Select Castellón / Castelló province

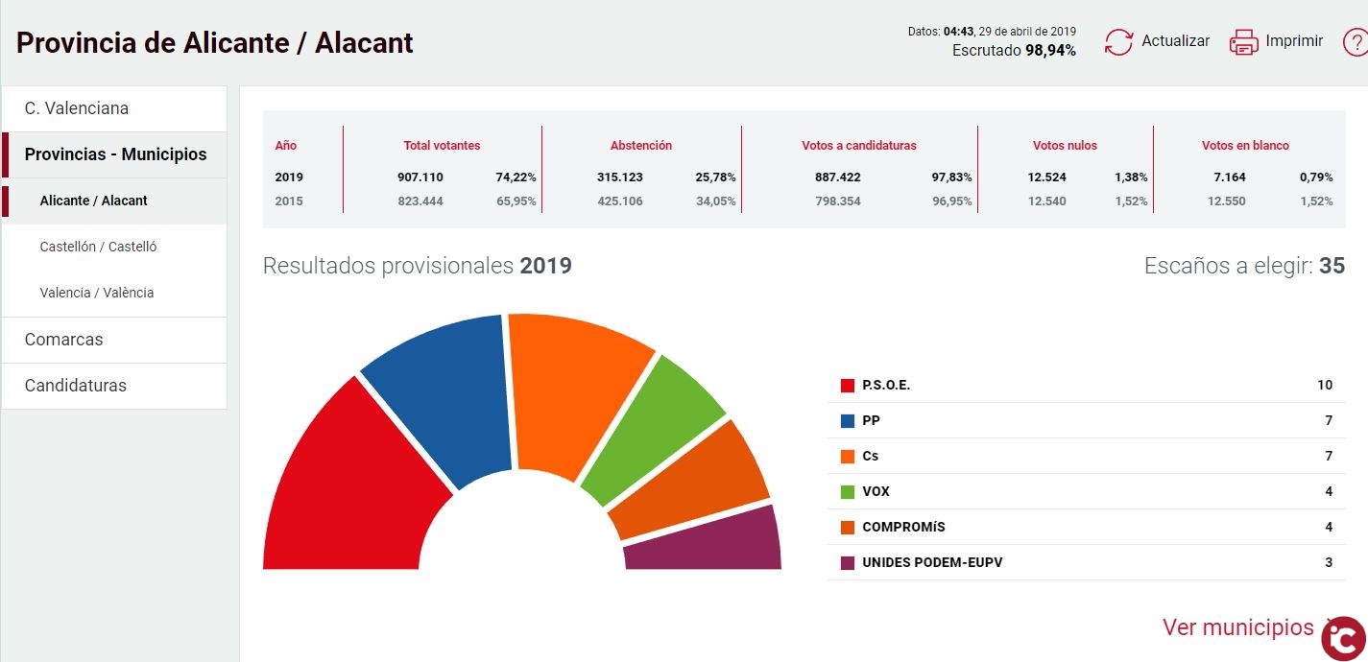(x=98, y=247)
